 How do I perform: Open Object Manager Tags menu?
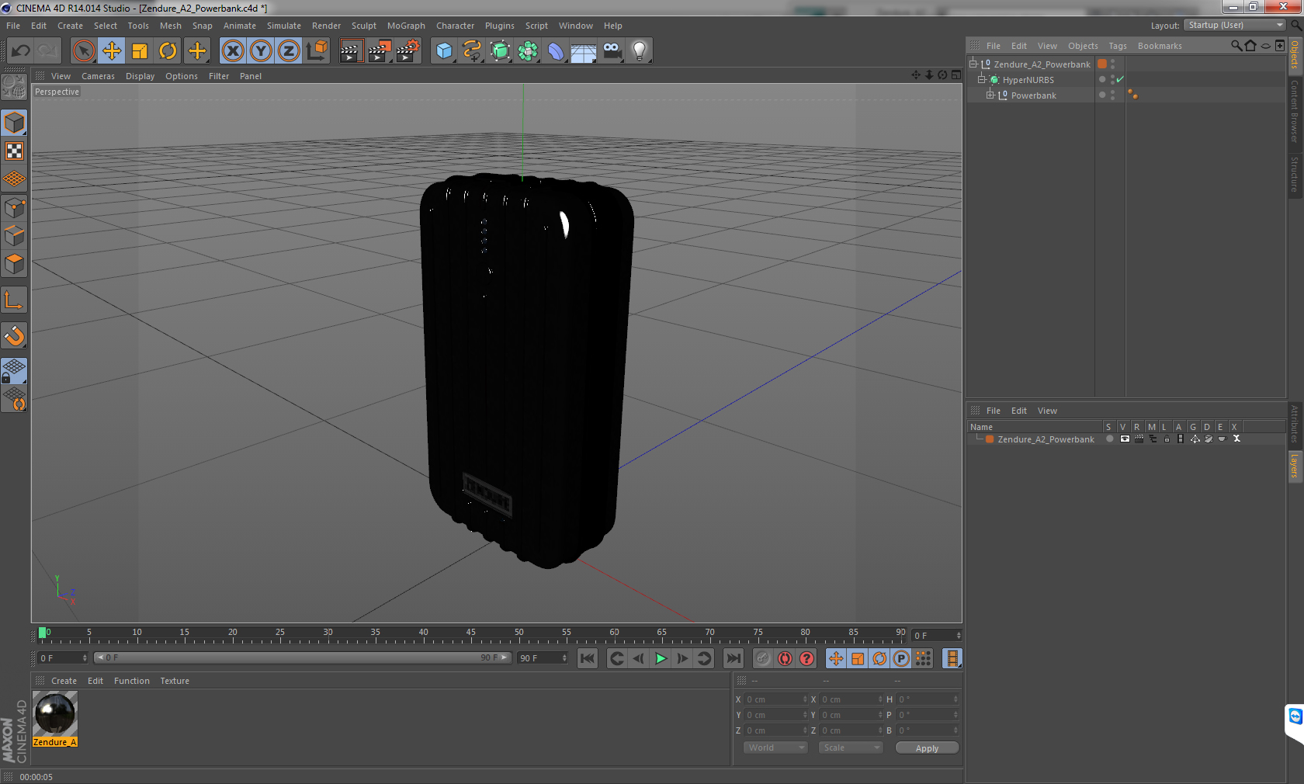tap(1117, 46)
